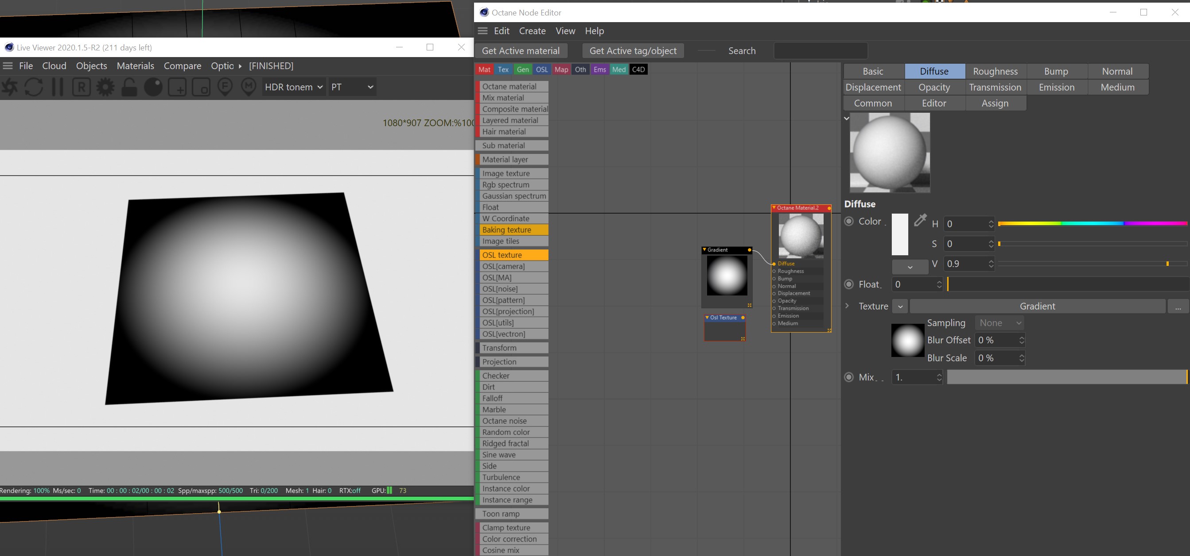Open the Sampling None dropdown
1190x556 pixels.
click(x=999, y=323)
